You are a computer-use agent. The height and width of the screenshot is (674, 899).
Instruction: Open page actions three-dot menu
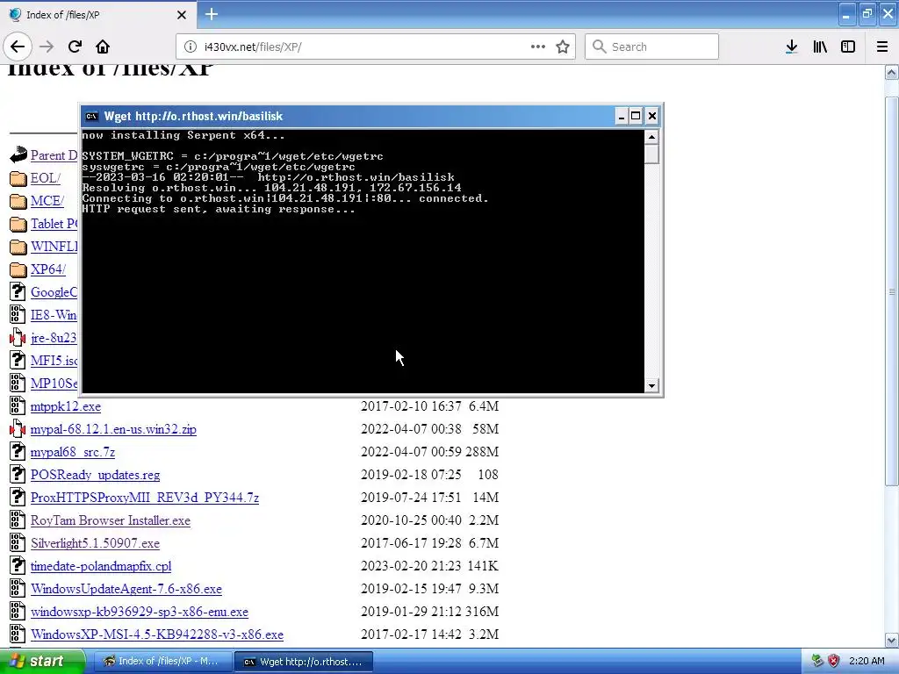[x=538, y=47]
